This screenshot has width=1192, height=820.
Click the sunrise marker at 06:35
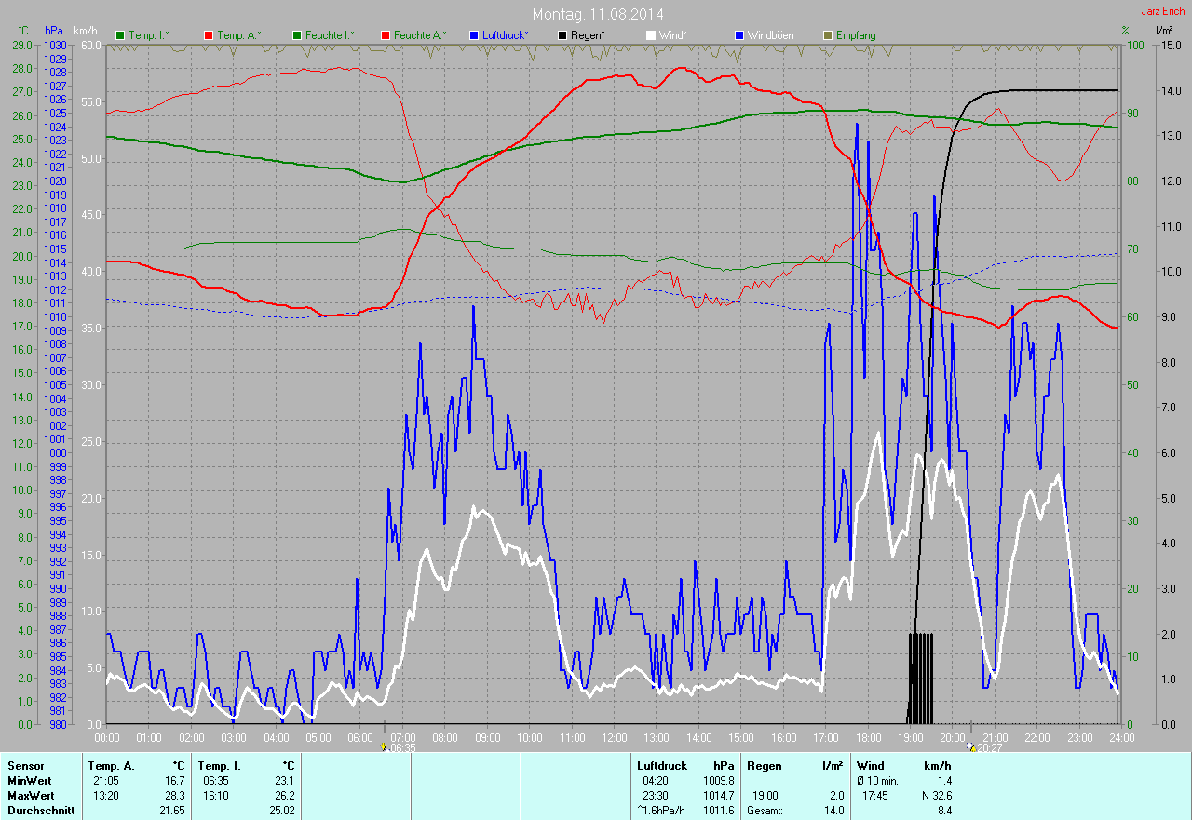click(385, 746)
